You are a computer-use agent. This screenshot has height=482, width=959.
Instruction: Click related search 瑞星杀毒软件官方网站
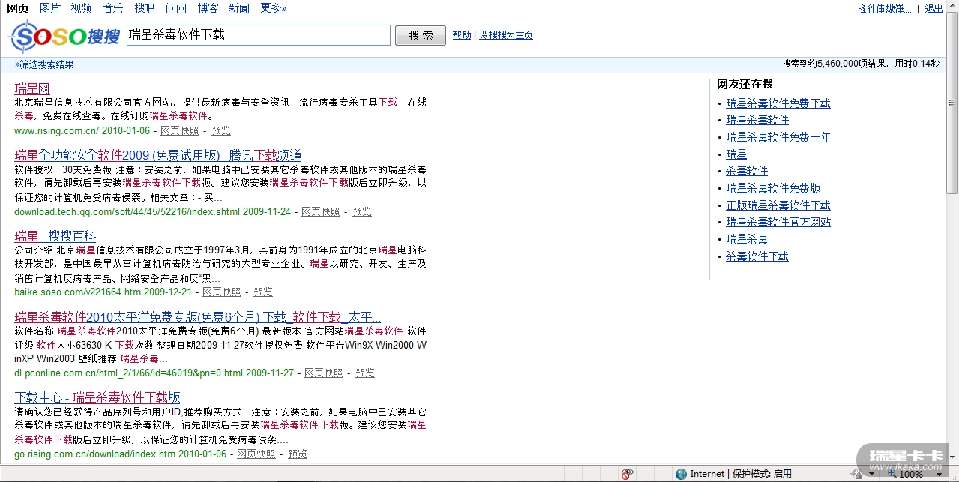(x=778, y=222)
